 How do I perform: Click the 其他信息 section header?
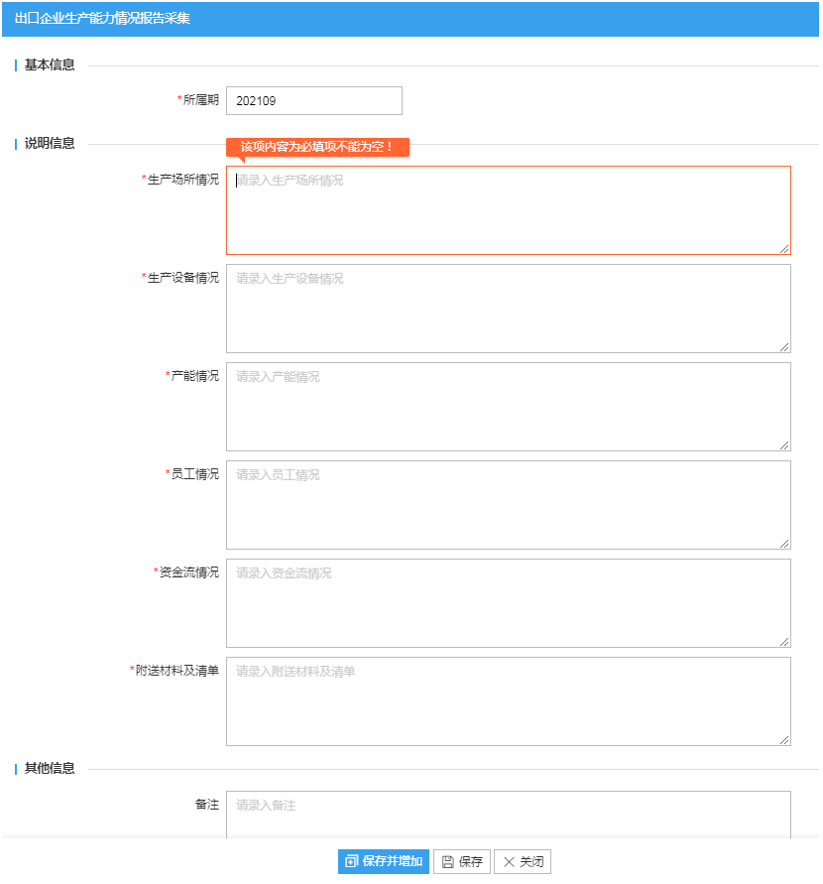click(x=50, y=769)
